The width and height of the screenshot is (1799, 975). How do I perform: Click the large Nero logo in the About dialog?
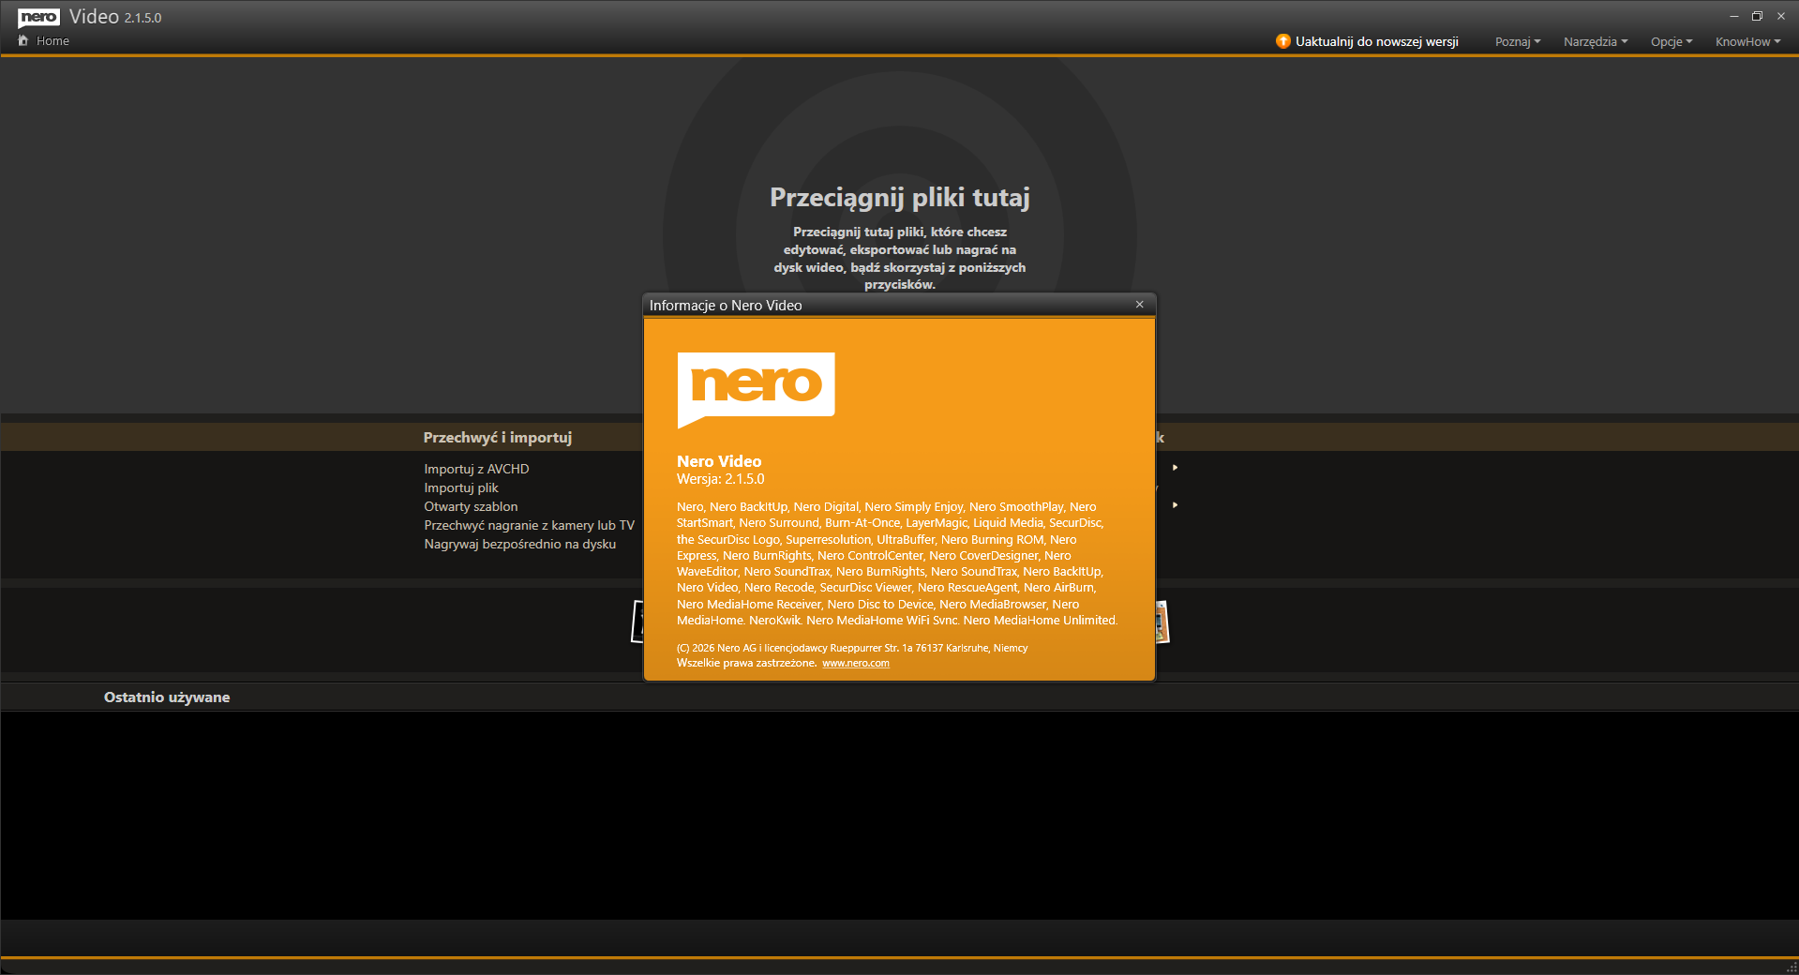click(x=756, y=389)
